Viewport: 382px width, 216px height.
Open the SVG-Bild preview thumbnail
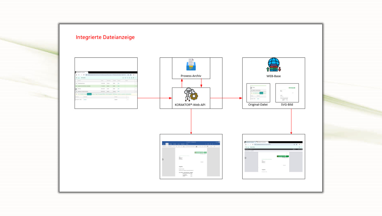tap(287, 93)
